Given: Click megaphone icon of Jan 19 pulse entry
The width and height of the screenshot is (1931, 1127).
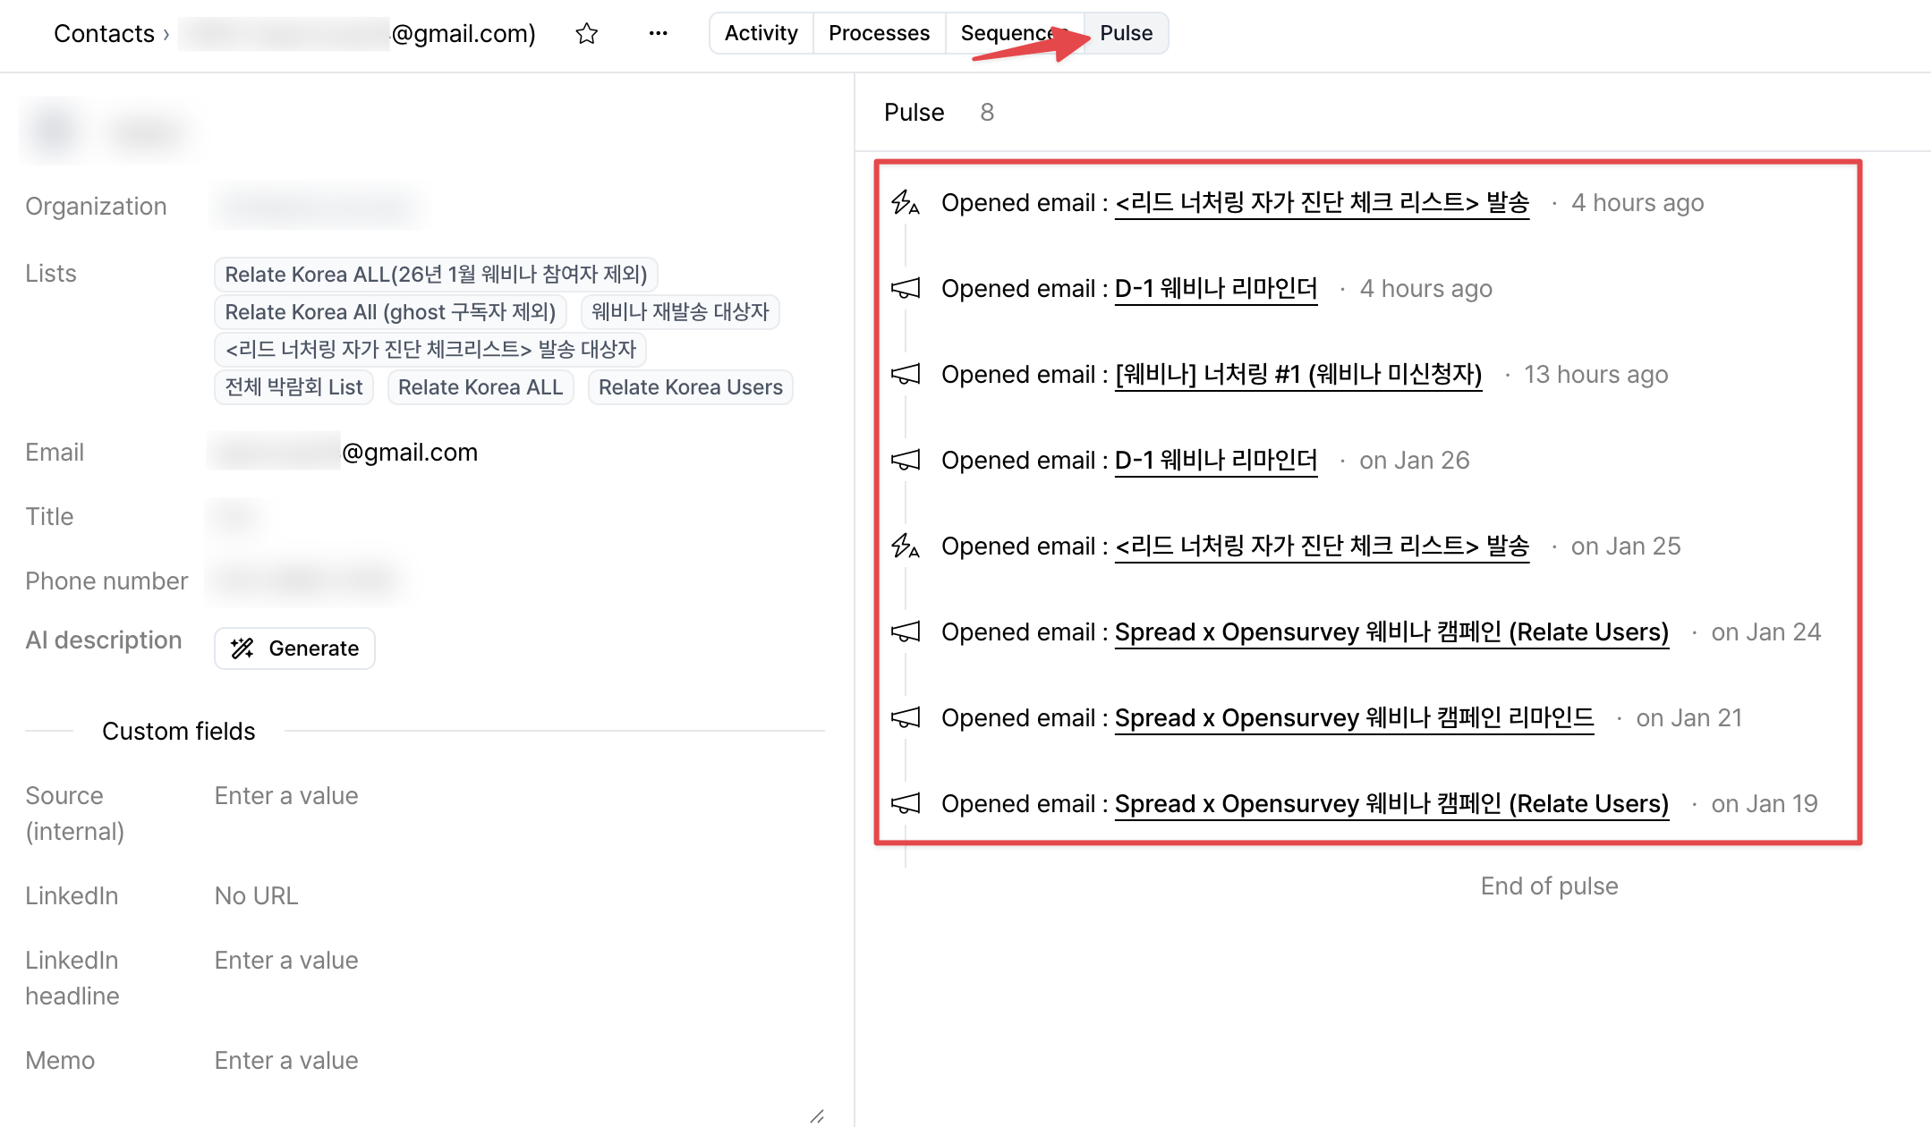Looking at the screenshot, I should [x=905, y=804].
